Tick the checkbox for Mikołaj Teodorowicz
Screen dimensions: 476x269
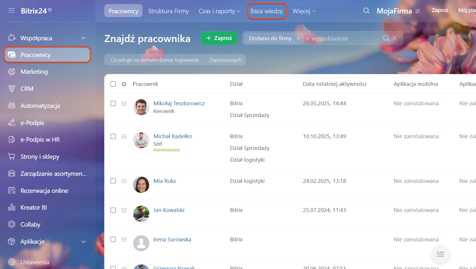pos(113,103)
